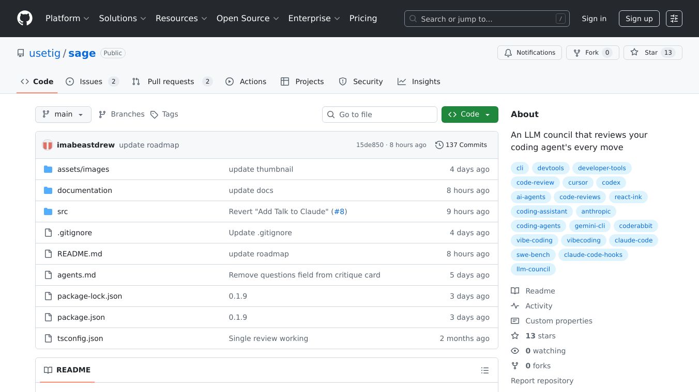Expand the green Code dropdown button

[x=469, y=115]
